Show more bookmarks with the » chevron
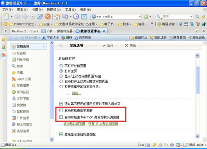 tap(152, 24)
